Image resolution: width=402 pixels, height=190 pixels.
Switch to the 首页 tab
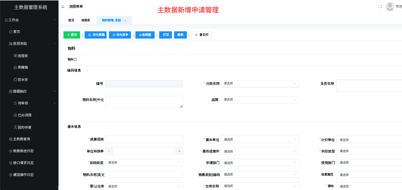pos(71,20)
